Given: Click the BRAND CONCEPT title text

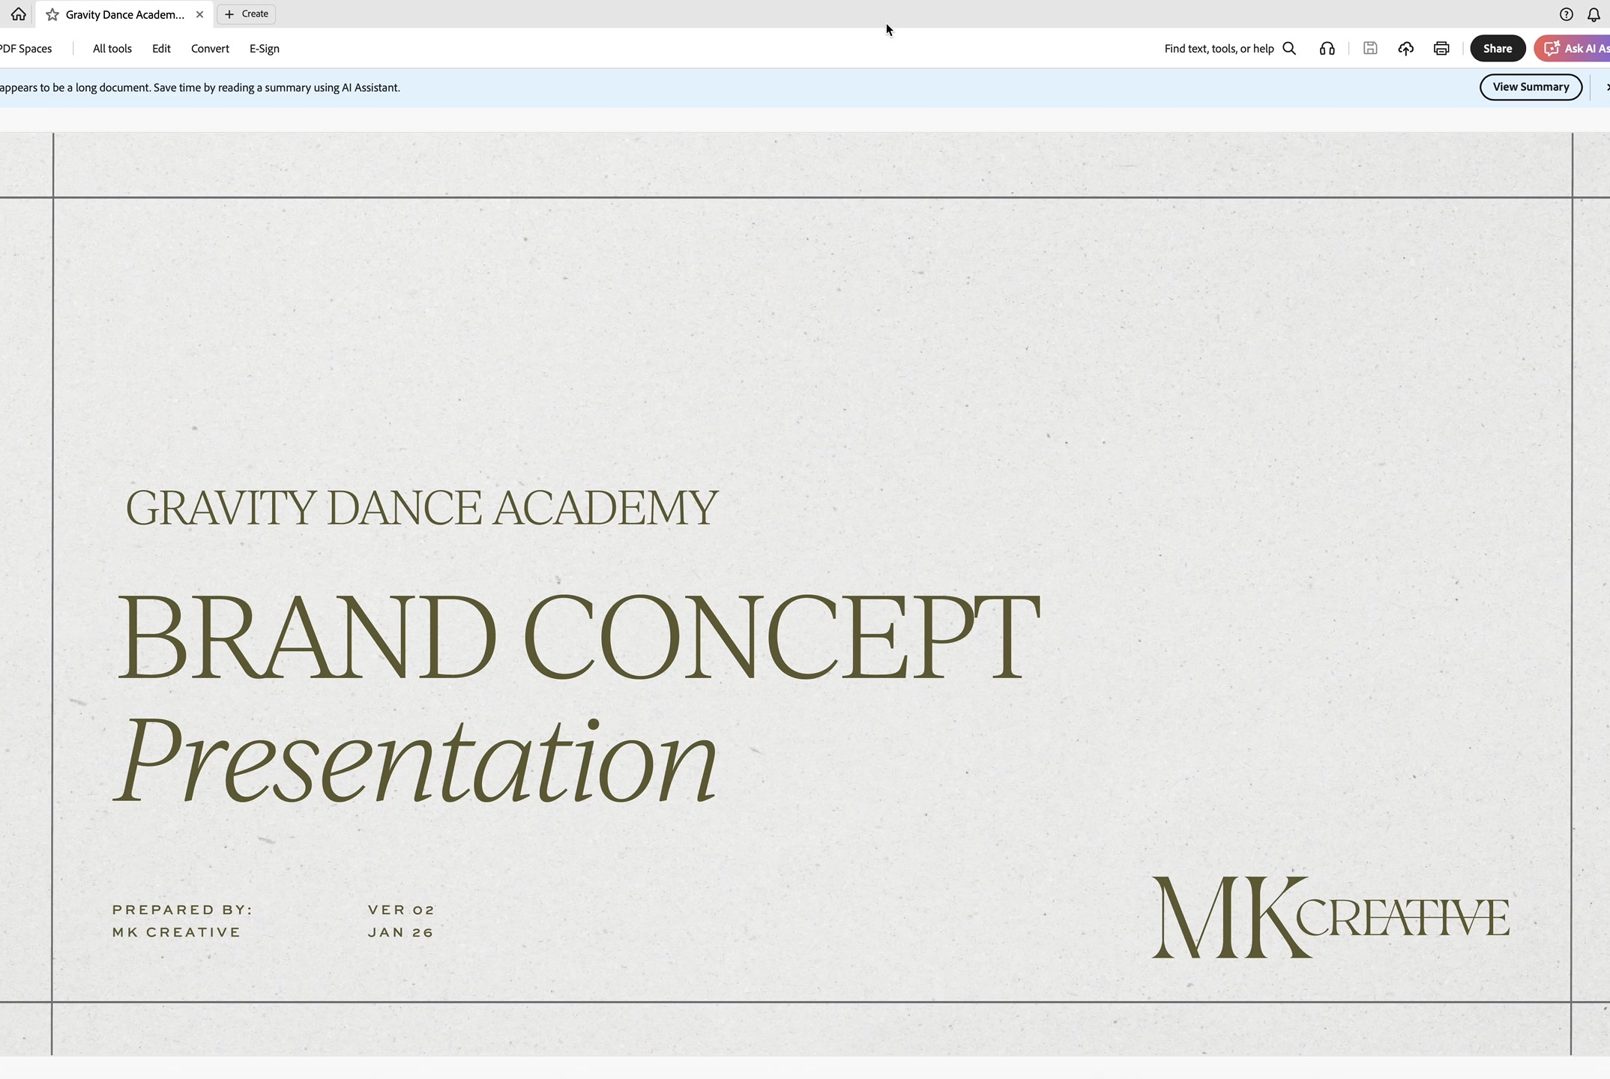Looking at the screenshot, I should (578, 637).
